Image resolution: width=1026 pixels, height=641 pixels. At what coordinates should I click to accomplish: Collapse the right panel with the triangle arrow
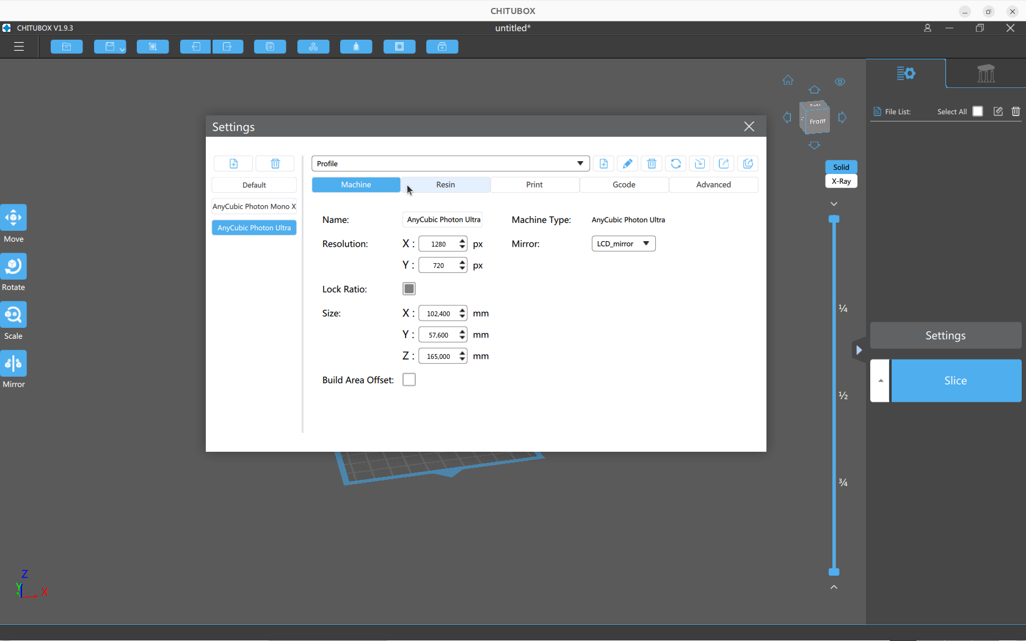tap(859, 350)
